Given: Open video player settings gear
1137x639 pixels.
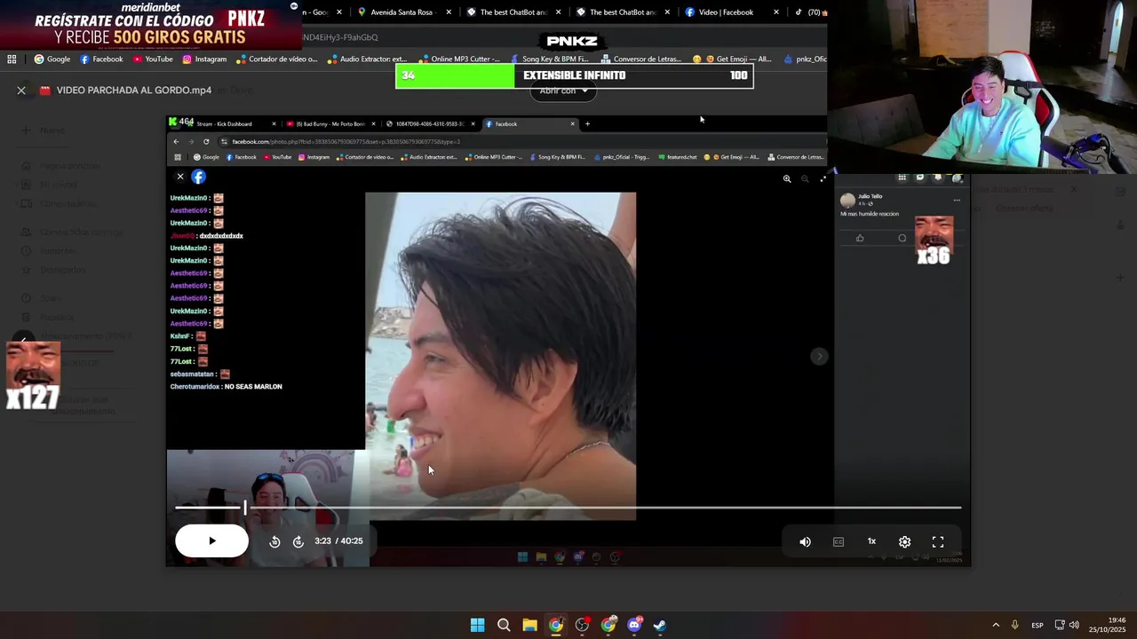Looking at the screenshot, I should coord(904,541).
